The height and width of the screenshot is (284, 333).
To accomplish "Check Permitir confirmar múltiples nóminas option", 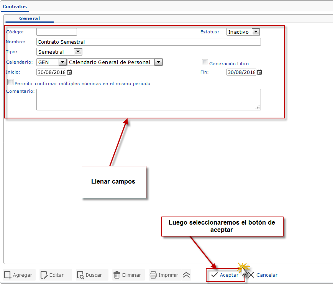I will 10,82.
